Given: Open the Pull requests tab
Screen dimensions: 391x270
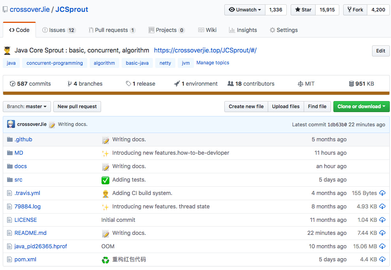Looking at the screenshot, I should pos(112,30).
